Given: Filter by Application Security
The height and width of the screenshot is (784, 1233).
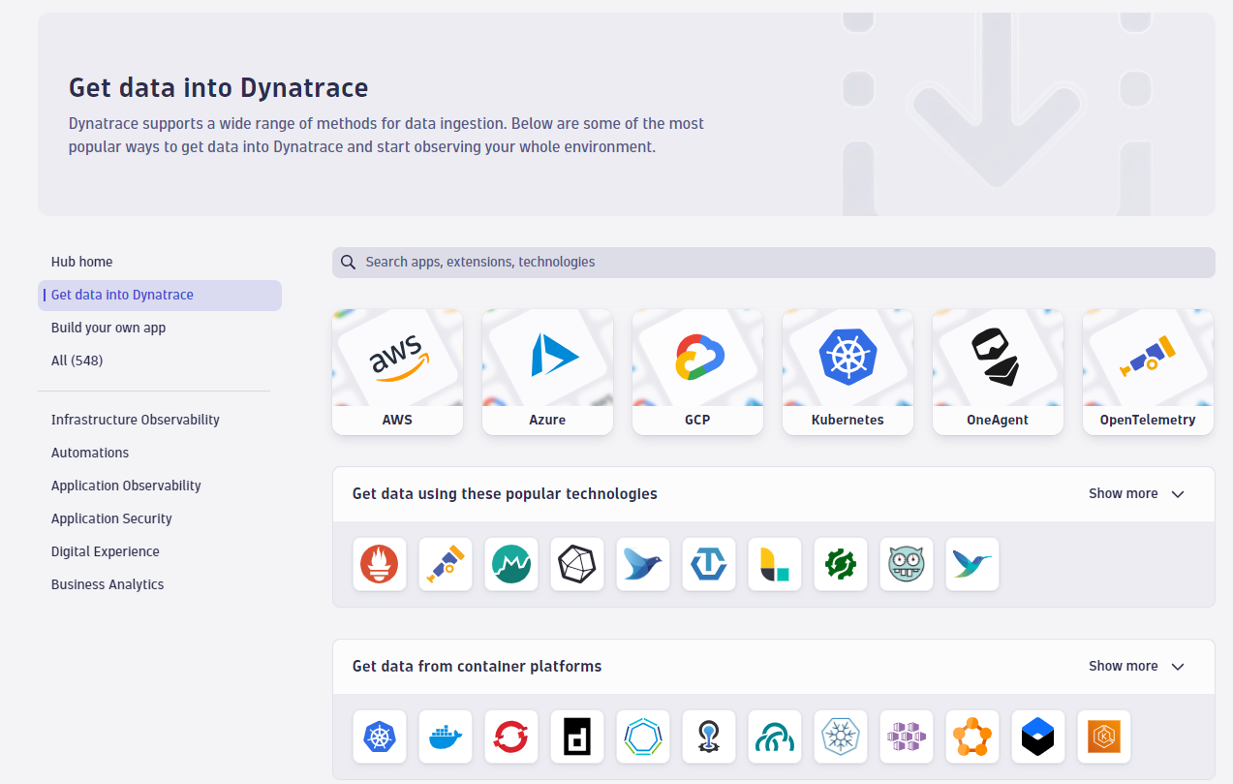Looking at the screenshot, I should coord(111,518).
